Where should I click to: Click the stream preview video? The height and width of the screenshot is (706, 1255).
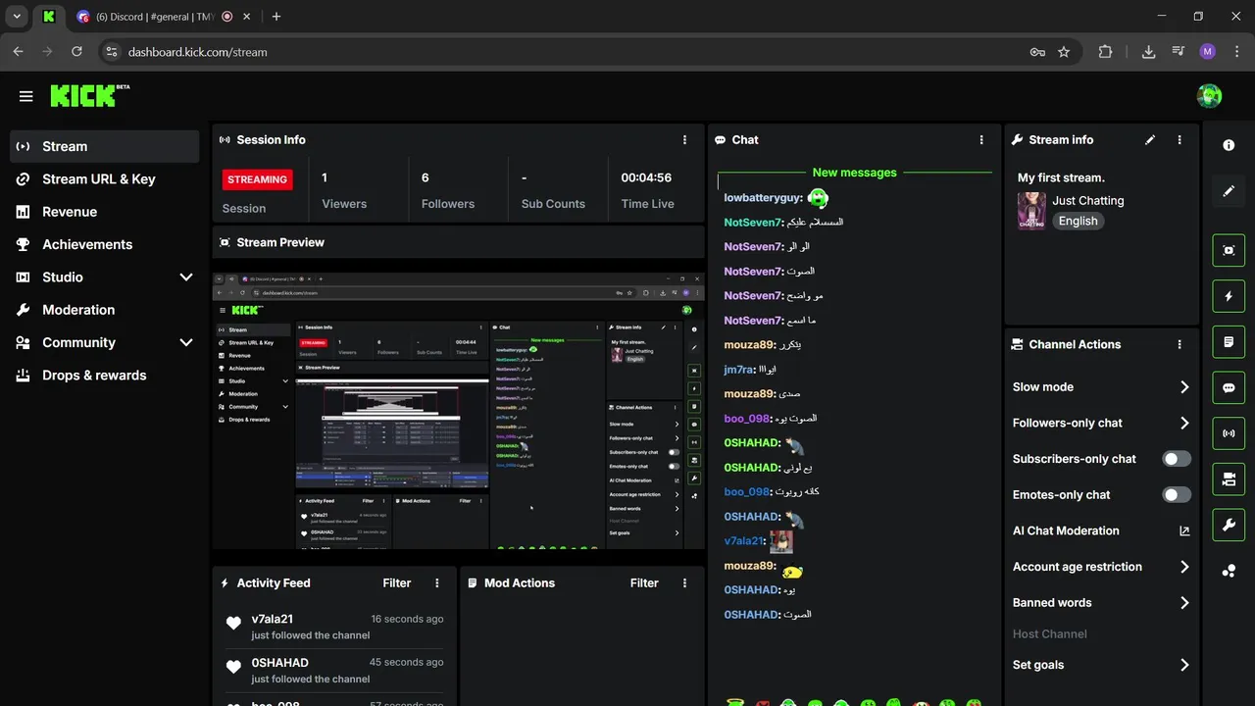coord(459,411)
